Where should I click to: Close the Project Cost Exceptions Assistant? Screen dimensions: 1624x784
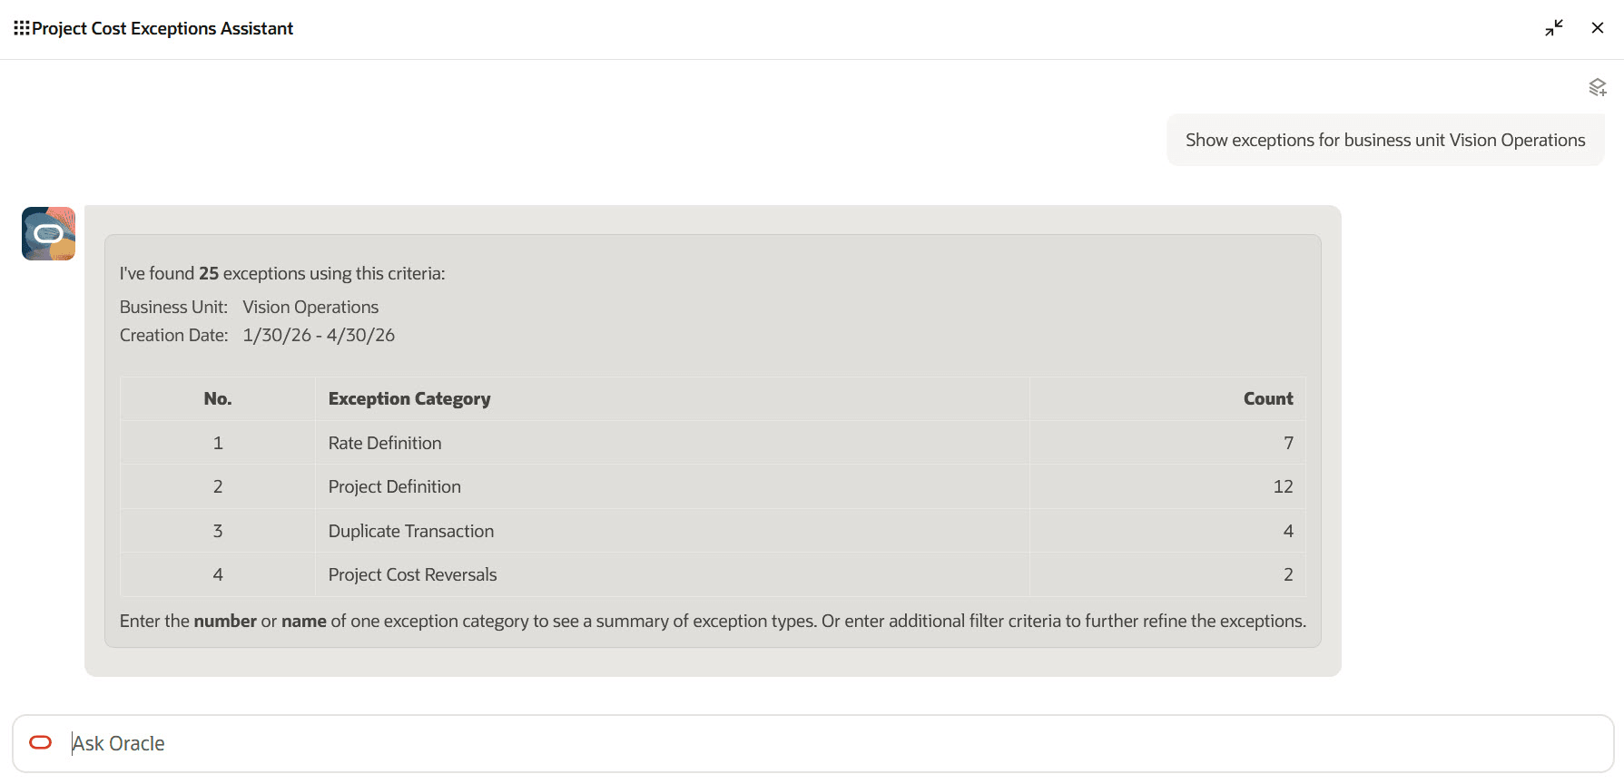pyautogui.click(x=1598, y=28)
